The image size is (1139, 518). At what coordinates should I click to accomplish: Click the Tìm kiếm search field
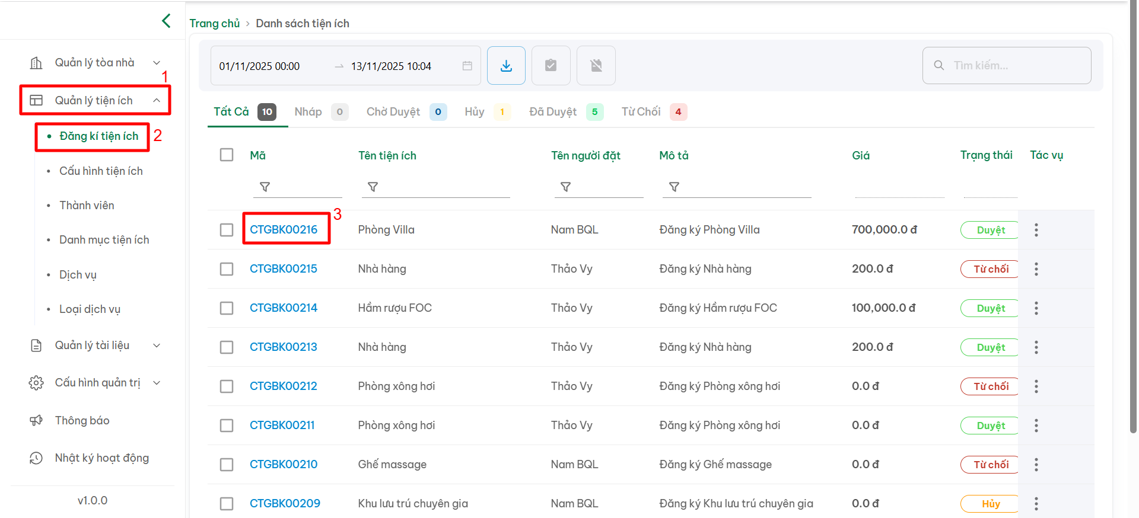click(x=1014, y=65)
